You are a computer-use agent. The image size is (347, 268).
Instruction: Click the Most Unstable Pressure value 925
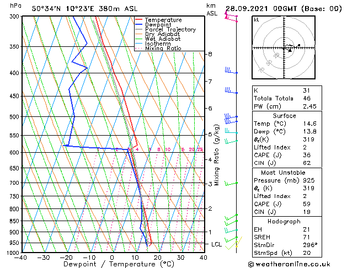[x=309, y=180]
